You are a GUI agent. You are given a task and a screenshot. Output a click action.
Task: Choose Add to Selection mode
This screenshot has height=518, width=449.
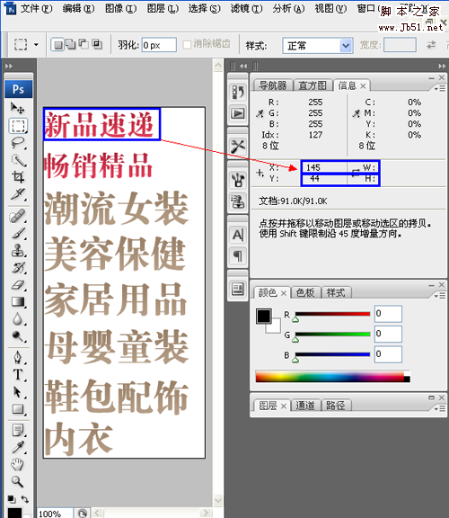pyautogui.click(x=71, y=45)
